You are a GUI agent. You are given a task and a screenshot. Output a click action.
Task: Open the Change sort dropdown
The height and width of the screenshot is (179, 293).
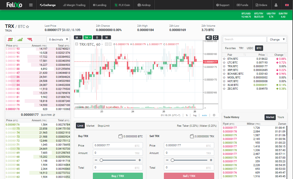pyautogui.click(x=277, y=39)
